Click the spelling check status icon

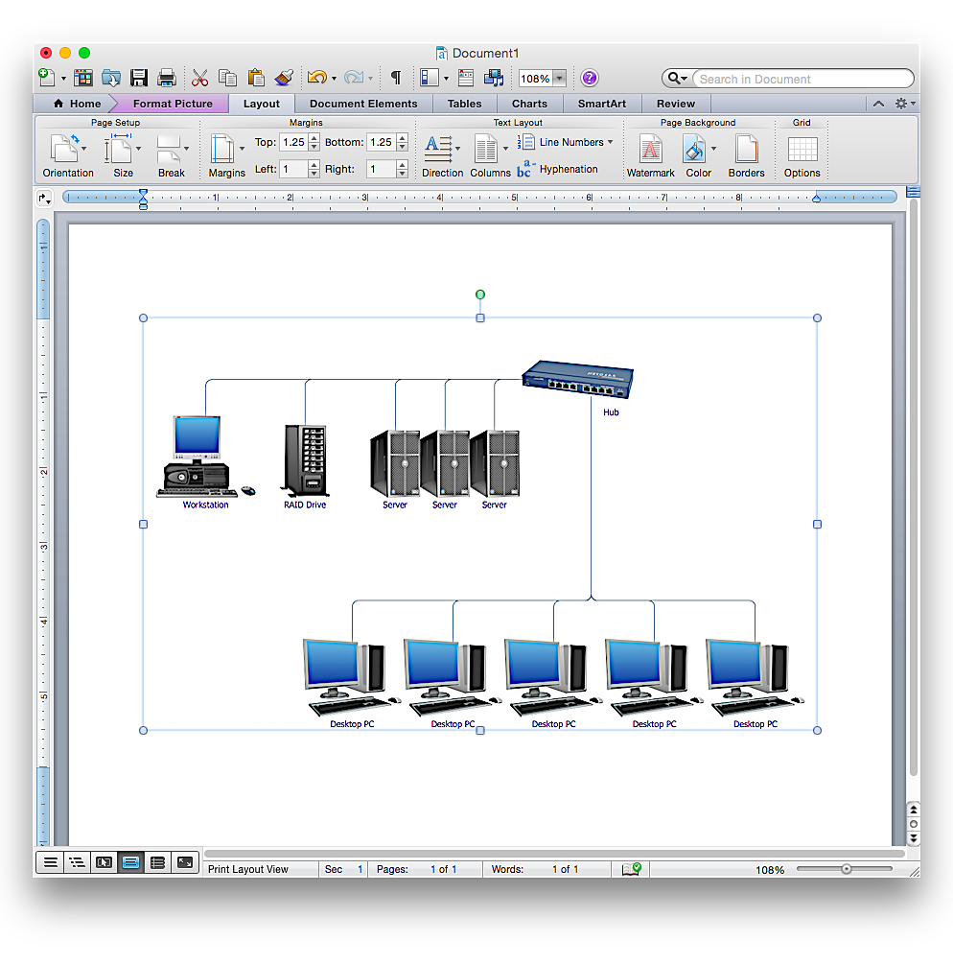[x=631, y=869]
